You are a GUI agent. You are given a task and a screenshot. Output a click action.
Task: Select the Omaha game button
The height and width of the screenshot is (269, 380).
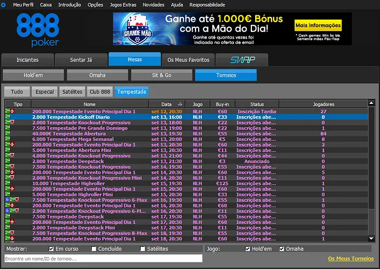97,75
